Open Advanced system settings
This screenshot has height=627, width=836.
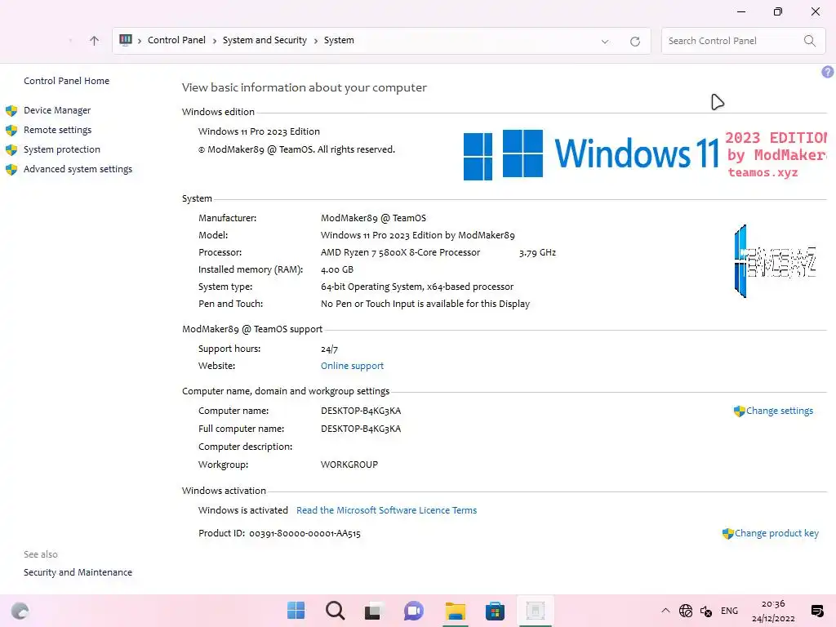78,170
